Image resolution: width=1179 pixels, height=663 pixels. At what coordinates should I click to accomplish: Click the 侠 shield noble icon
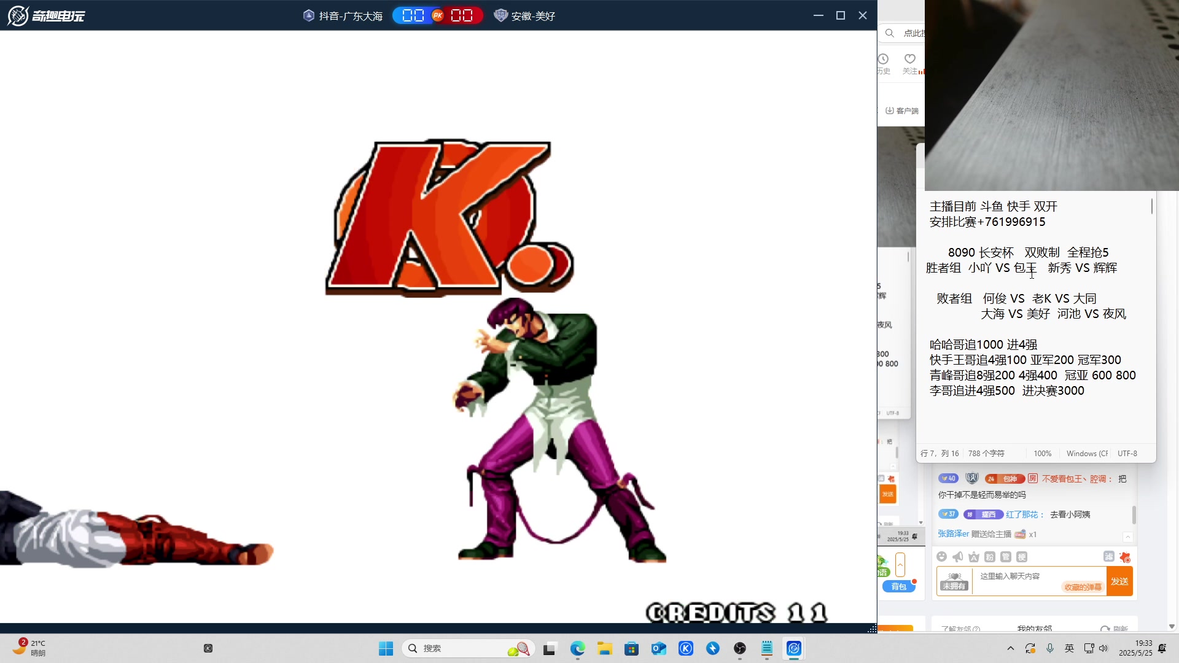click(972, 478)
